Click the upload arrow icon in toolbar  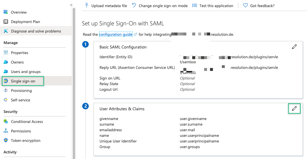(87, 6)
